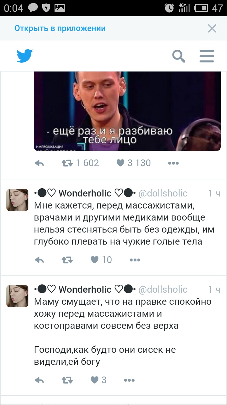Like the tweet showing 3 130 likes
This screenshot has width=227, height=405.
point(120,163)
